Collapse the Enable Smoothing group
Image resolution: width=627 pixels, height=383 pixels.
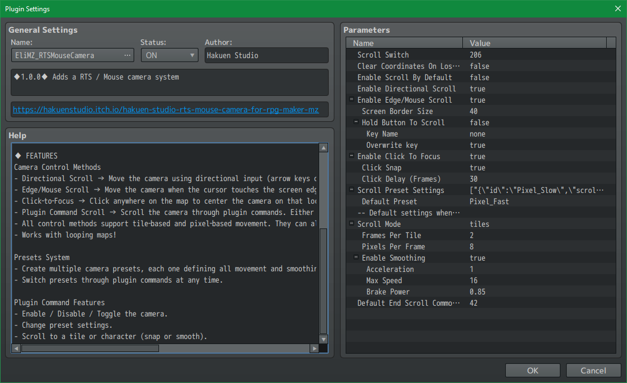(x=356, y=258)
